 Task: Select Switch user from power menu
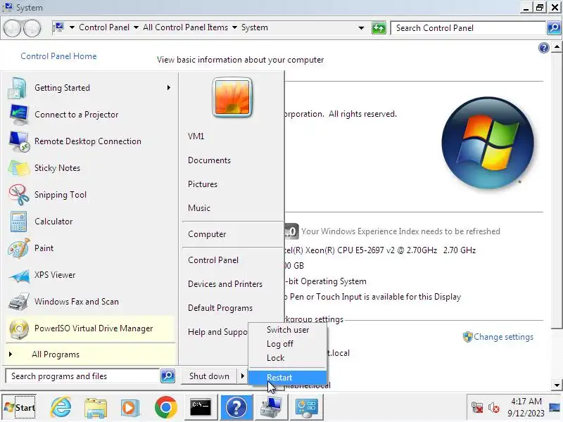(288, 330)
